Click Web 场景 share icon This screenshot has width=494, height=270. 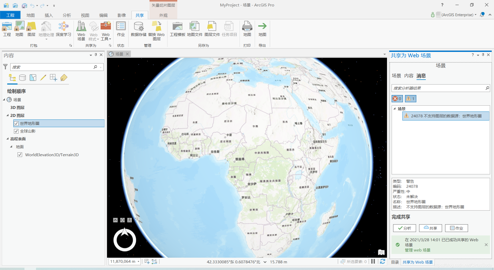pyautogui.click(x=81, y=31)
